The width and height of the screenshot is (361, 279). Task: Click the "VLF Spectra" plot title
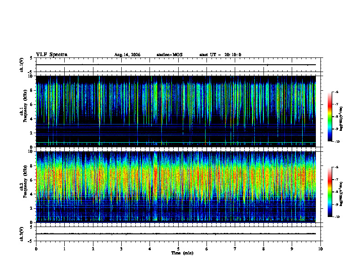[52, 55]
